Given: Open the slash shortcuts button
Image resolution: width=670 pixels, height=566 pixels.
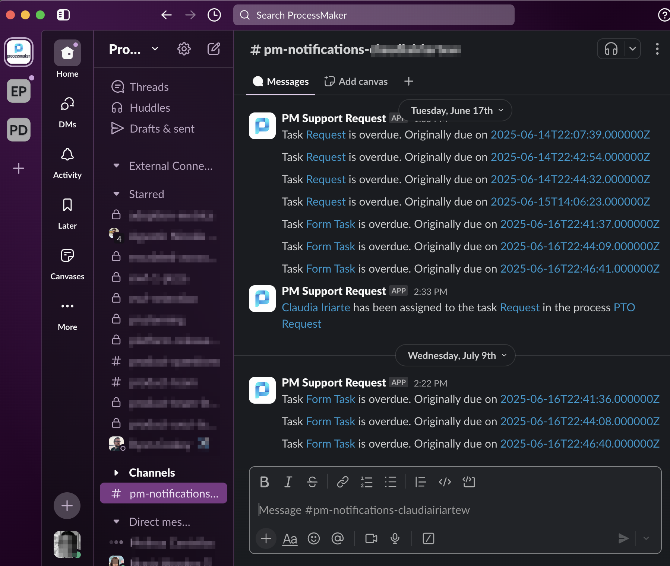Looking at the screenshot, I should pos(429,538).
